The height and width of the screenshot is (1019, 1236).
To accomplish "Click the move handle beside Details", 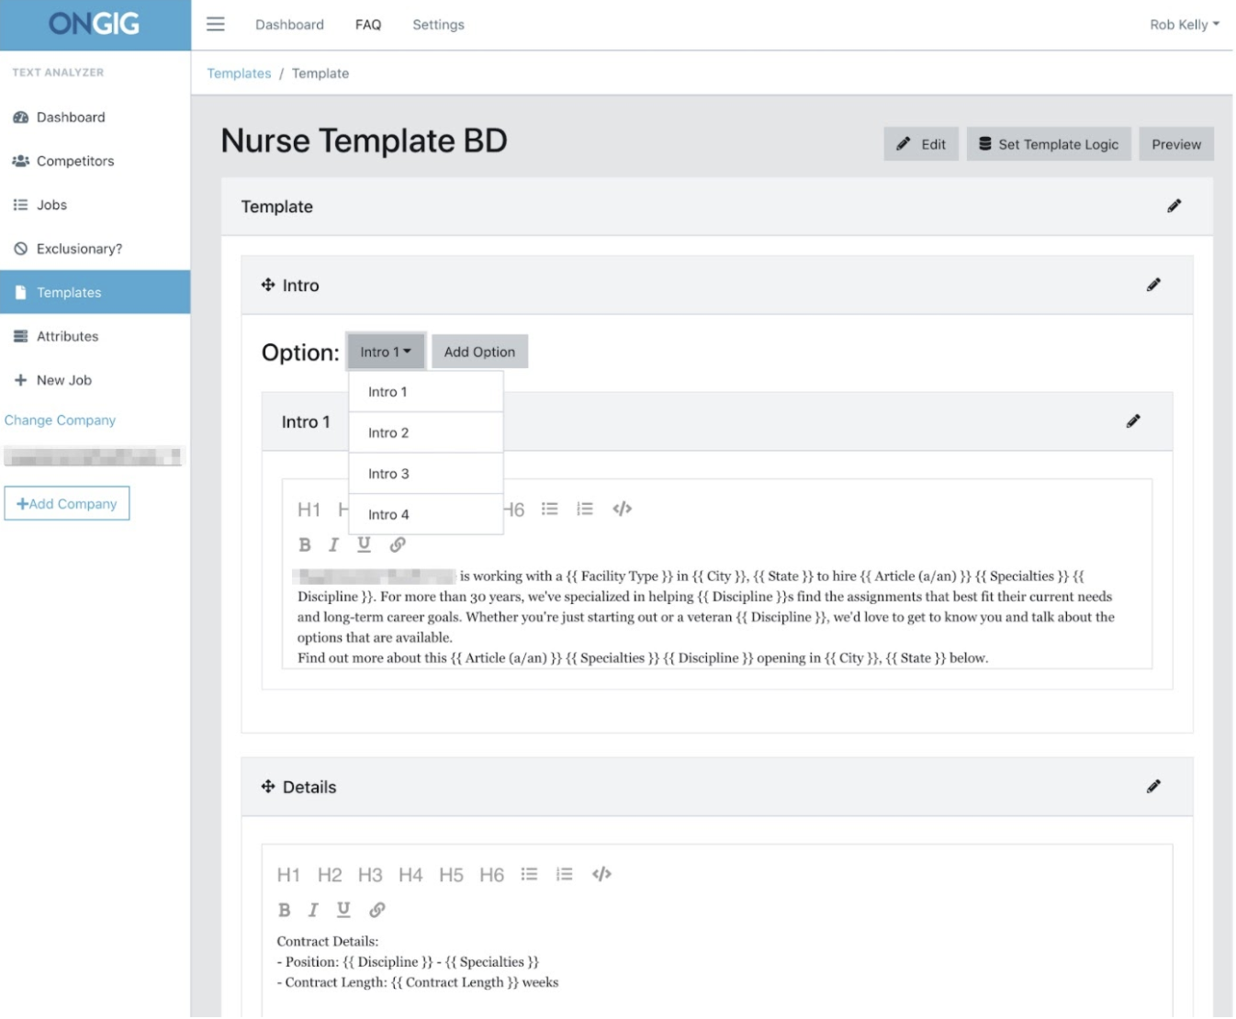I will 267,787.
